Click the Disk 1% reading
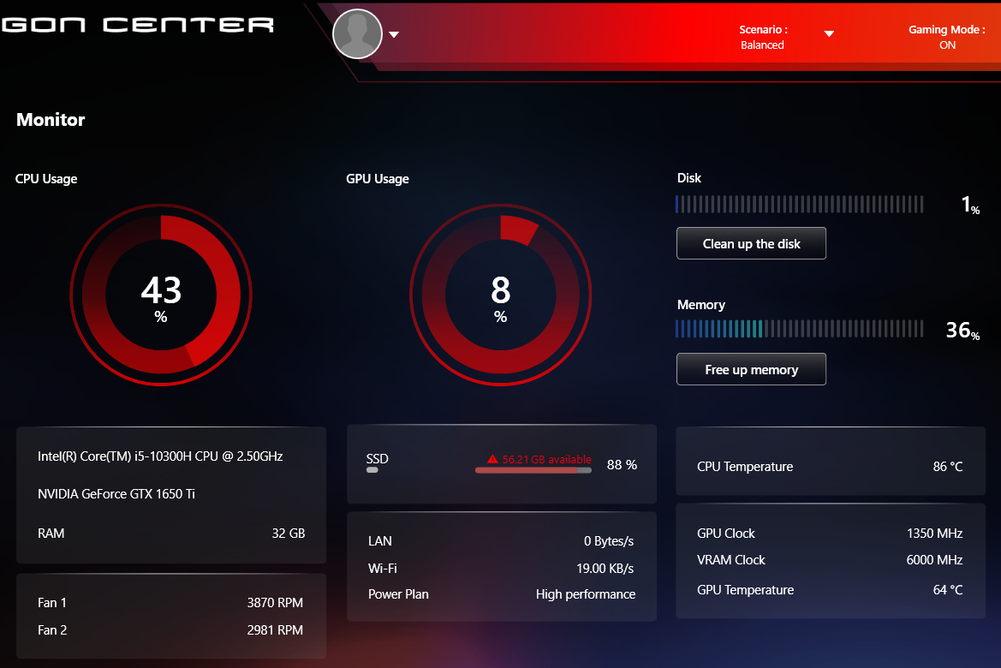This screenshot has height=668, width=1001. (970, 205)
